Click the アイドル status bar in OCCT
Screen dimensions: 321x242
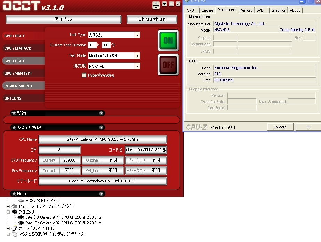[63, 19]
